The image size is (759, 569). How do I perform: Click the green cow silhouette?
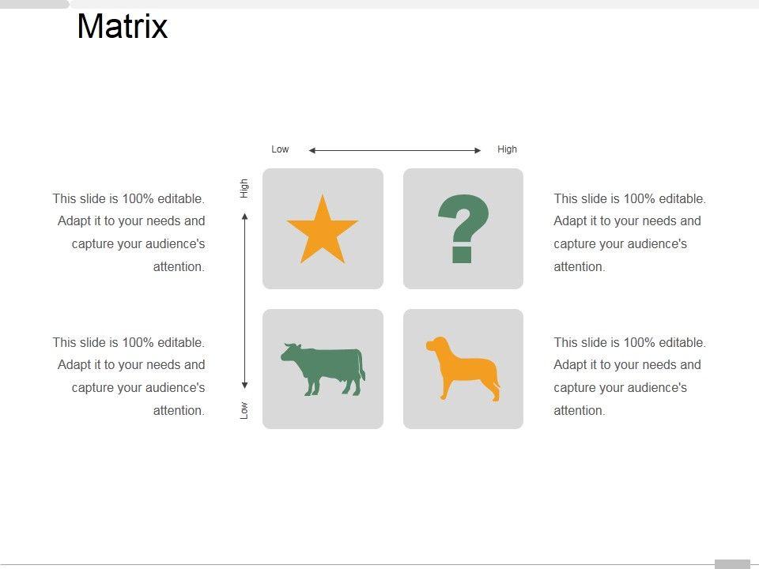[323, 369]
